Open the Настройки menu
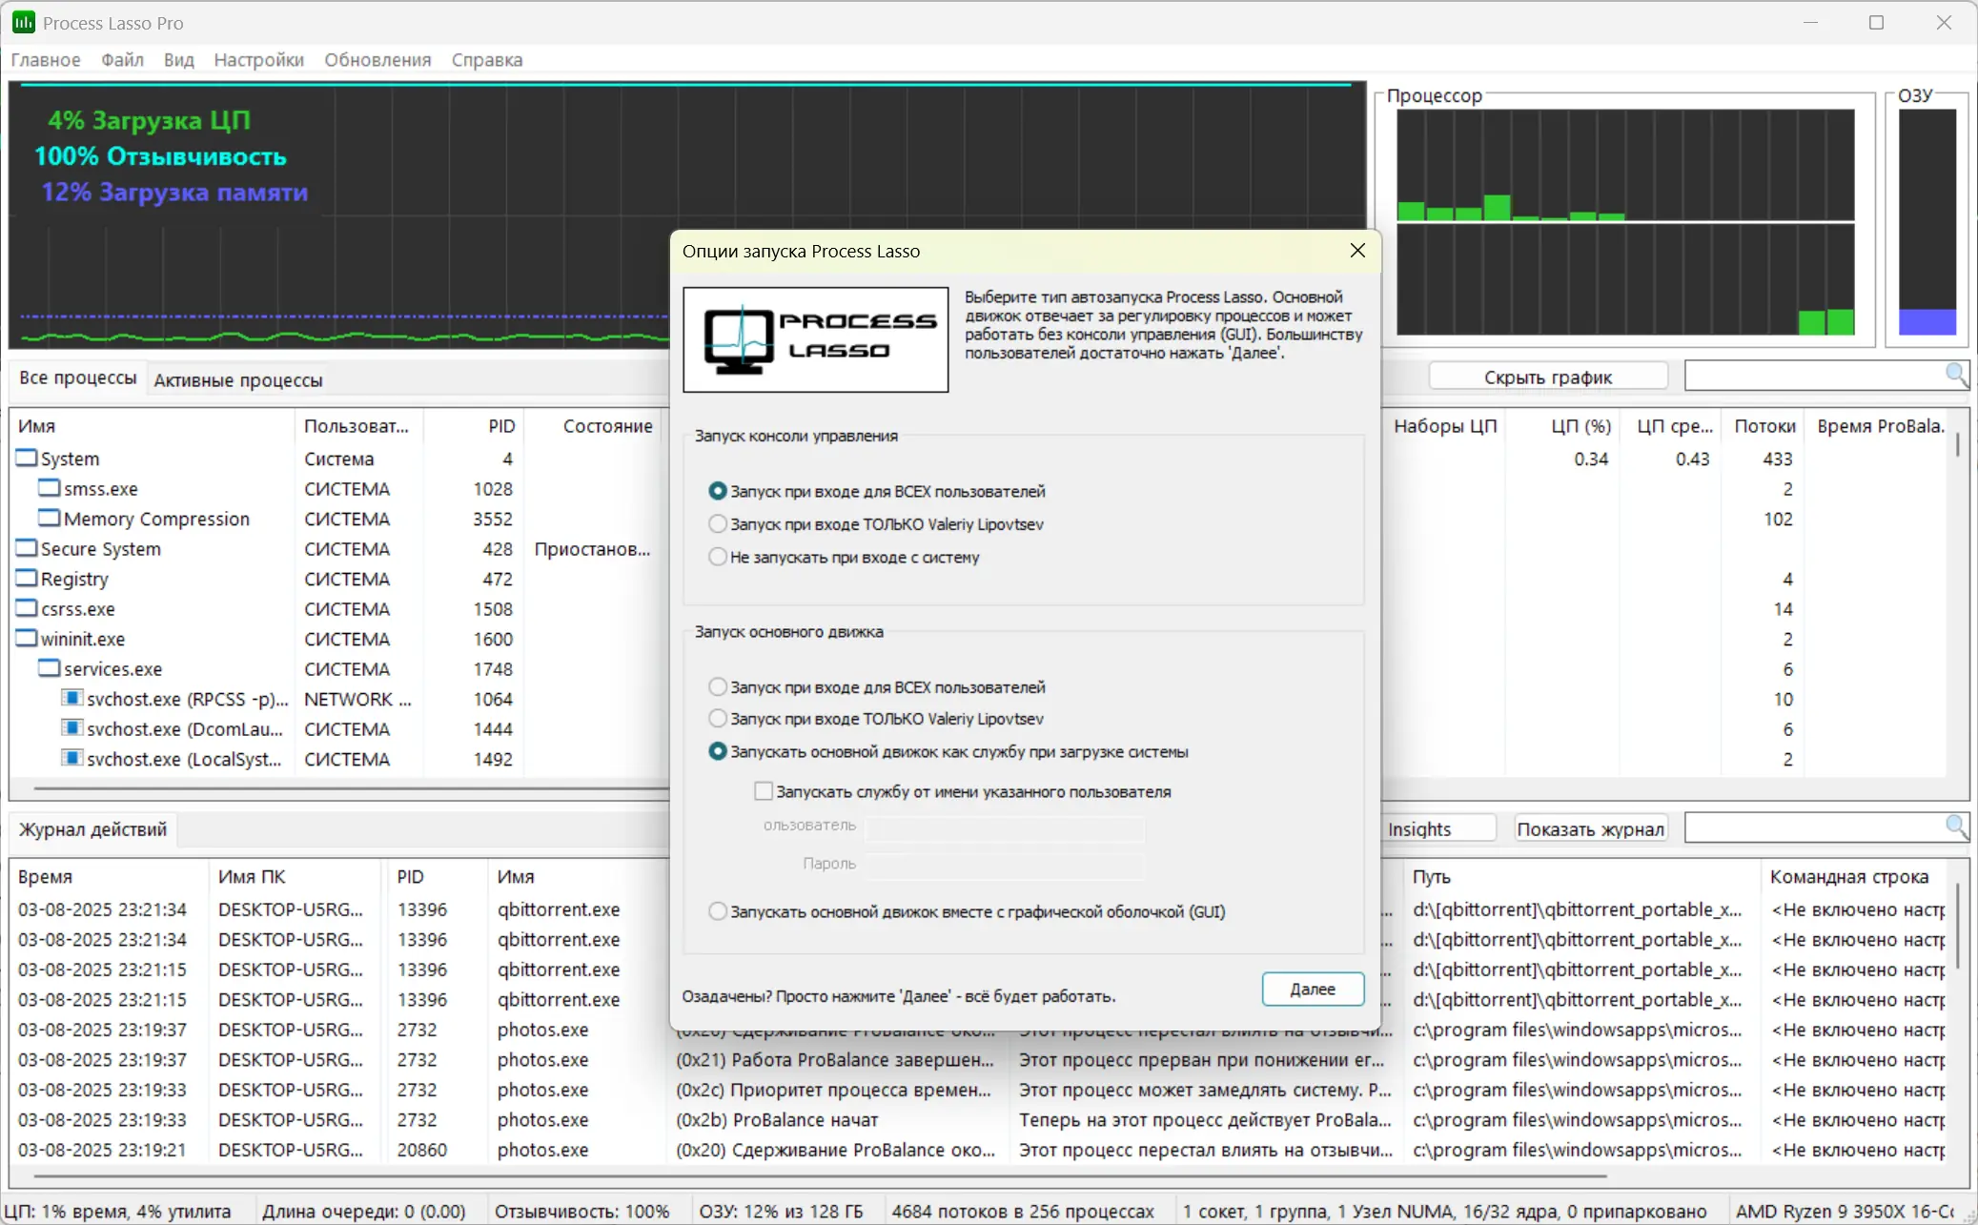1978x1225 pixels. [258, 59]
